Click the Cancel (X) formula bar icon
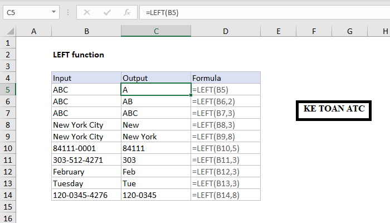The width and height of the screenshot is (390, 223). pyautogui.click(x=87, y=12)
